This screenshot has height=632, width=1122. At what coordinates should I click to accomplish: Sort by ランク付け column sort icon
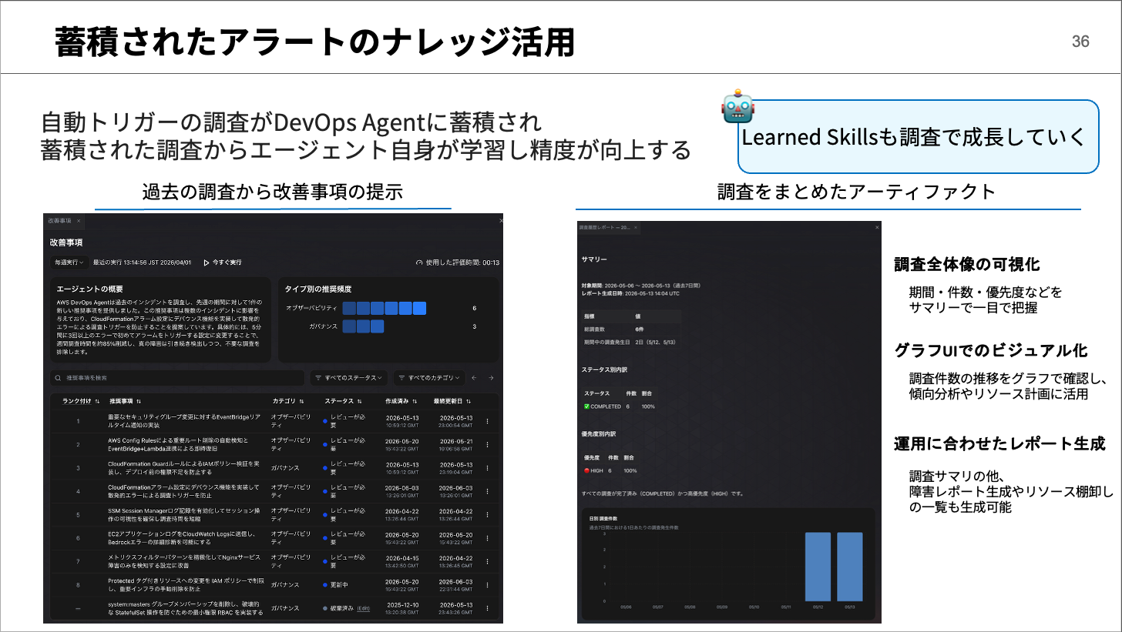click(97, 401)
